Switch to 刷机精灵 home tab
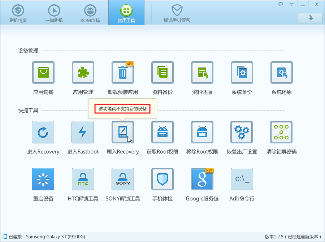The height and width of the screenshot is (242, 325). click(x=18, y=13)
